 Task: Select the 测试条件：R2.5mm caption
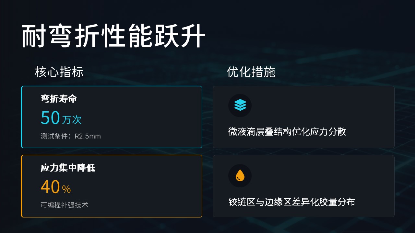click(x=71, y=136)
